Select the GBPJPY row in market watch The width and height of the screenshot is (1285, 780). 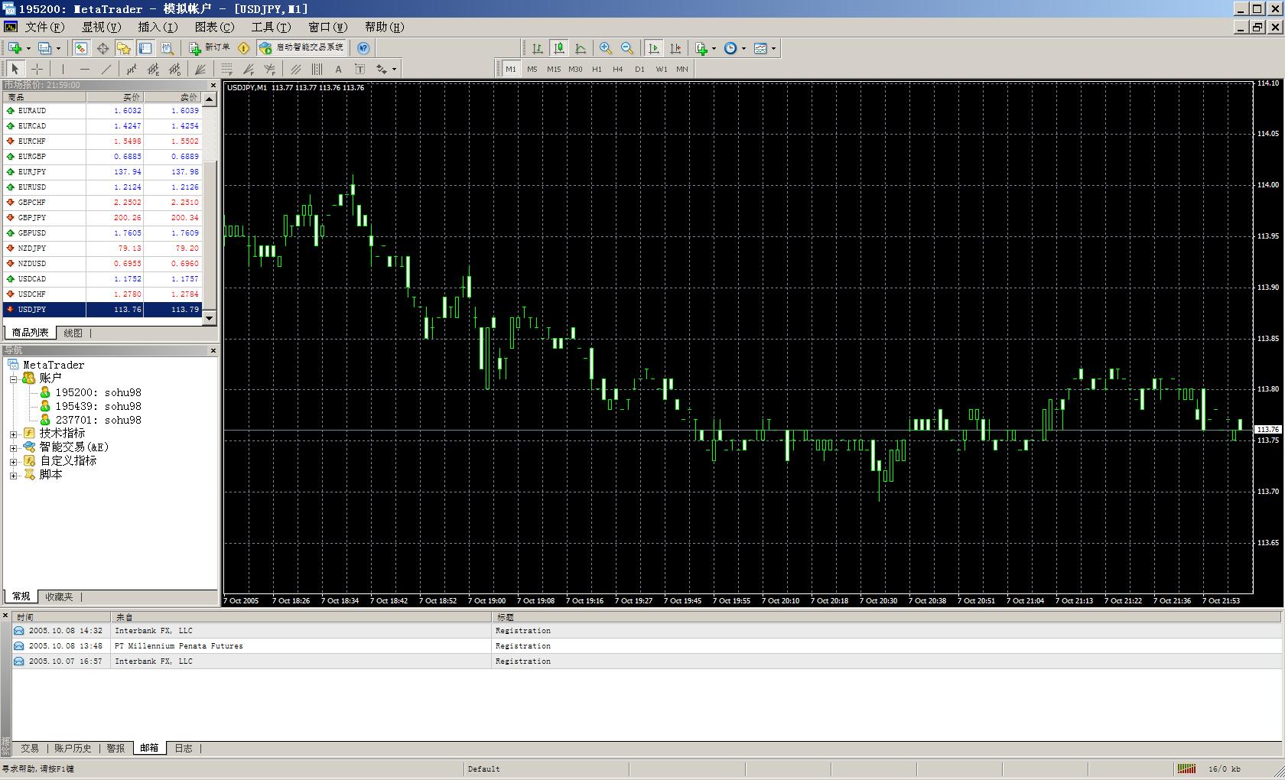pos(46,218)
